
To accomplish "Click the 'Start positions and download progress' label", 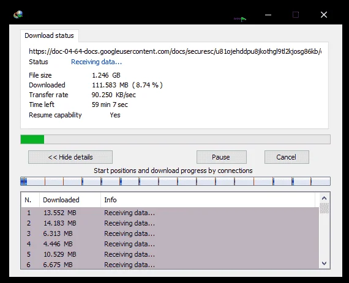I will pos(173,171).
